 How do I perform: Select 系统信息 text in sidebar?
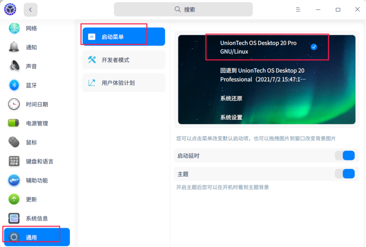point(37,218)
